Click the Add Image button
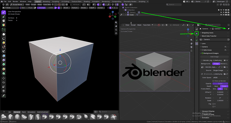This screenshot has height=123, width=231. tap(214, 57)
